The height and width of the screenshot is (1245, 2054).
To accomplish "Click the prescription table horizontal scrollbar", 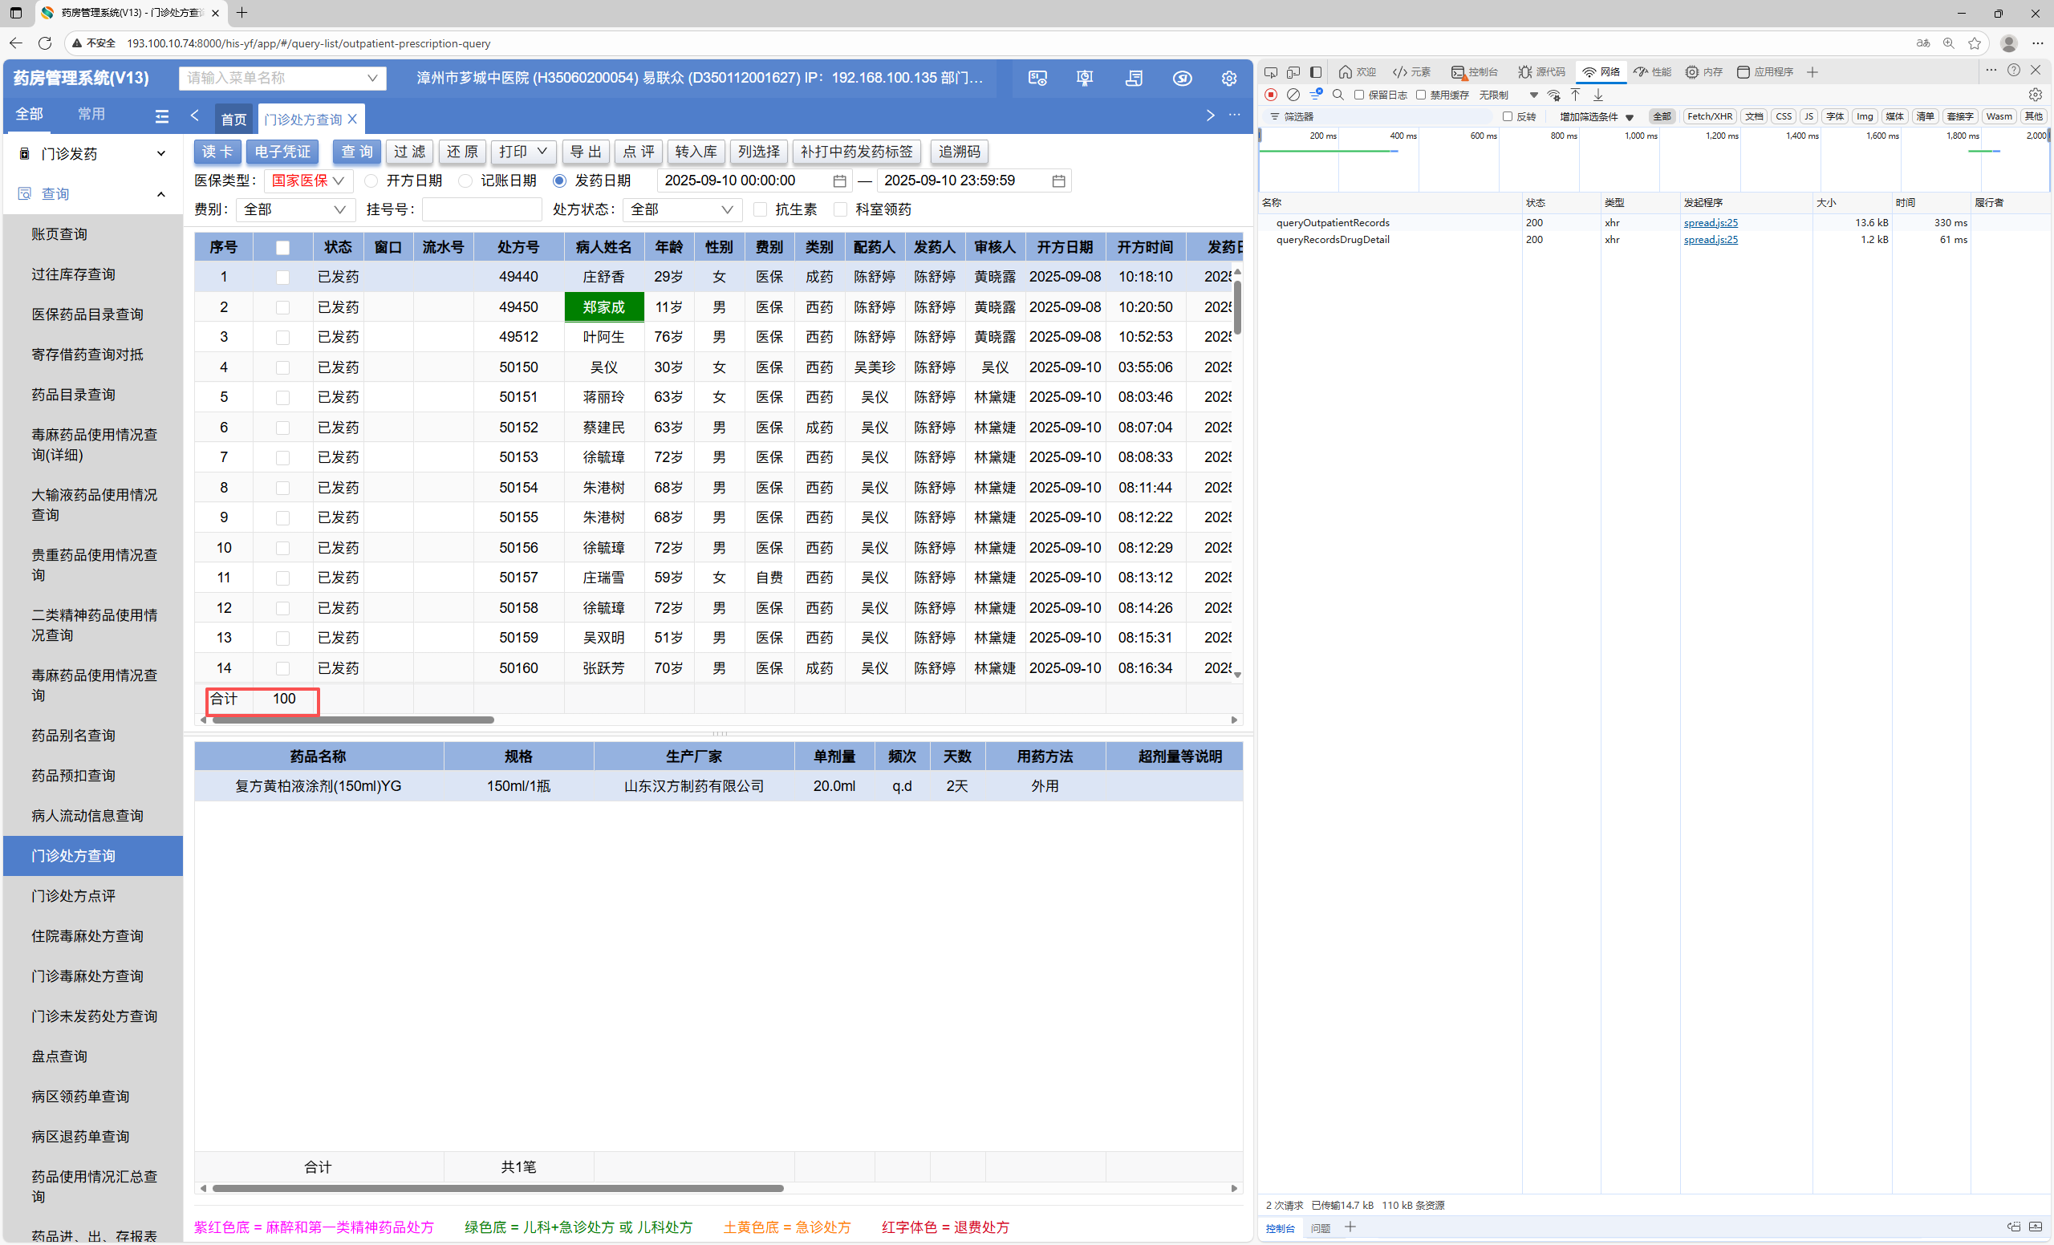I will [354, 720].
